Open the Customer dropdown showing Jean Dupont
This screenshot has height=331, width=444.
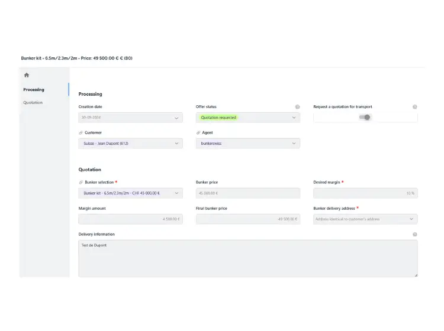(x=130, y=143)
